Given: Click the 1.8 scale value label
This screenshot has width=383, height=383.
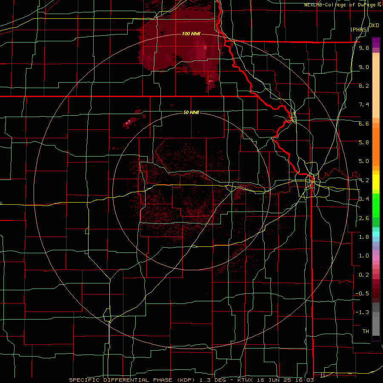Looking at the screenshot, I should click(x=364, y=237).
